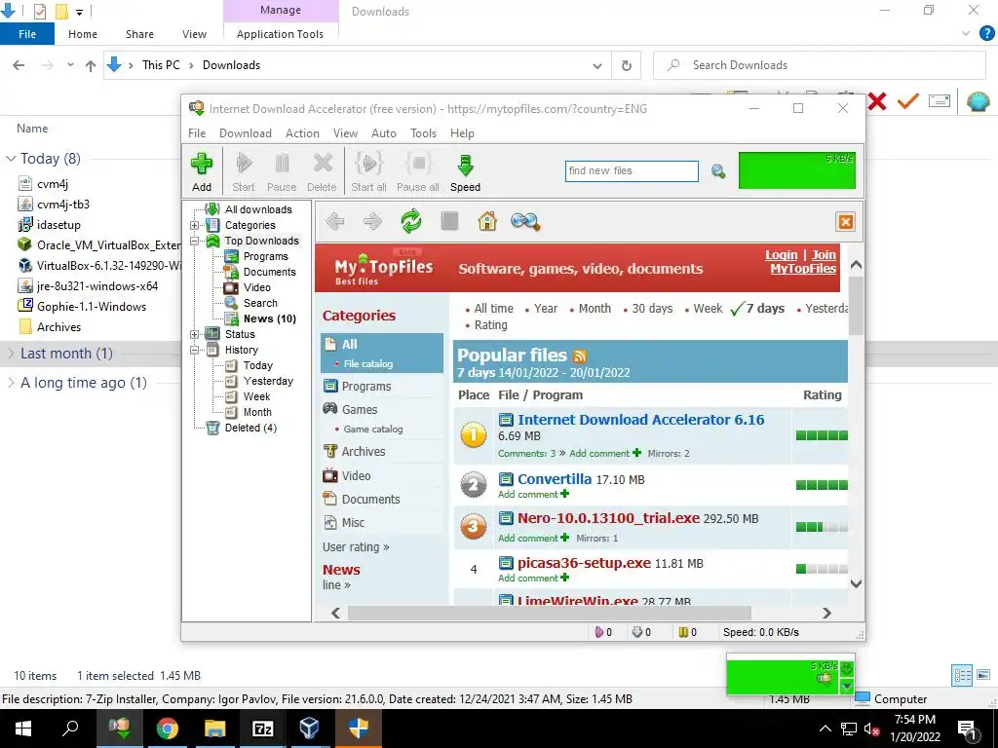The width and height of the screenshot is (998, 748).
Task: Click the Login link on MyTopFiles
Action: 781,255
